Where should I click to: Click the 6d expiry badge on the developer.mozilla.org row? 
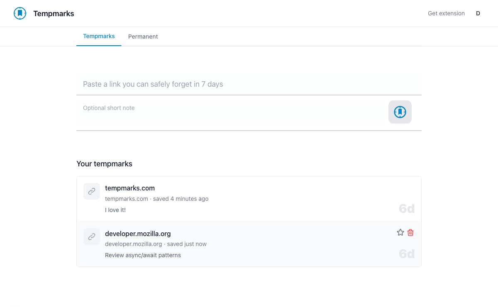[x=406, y=254]
